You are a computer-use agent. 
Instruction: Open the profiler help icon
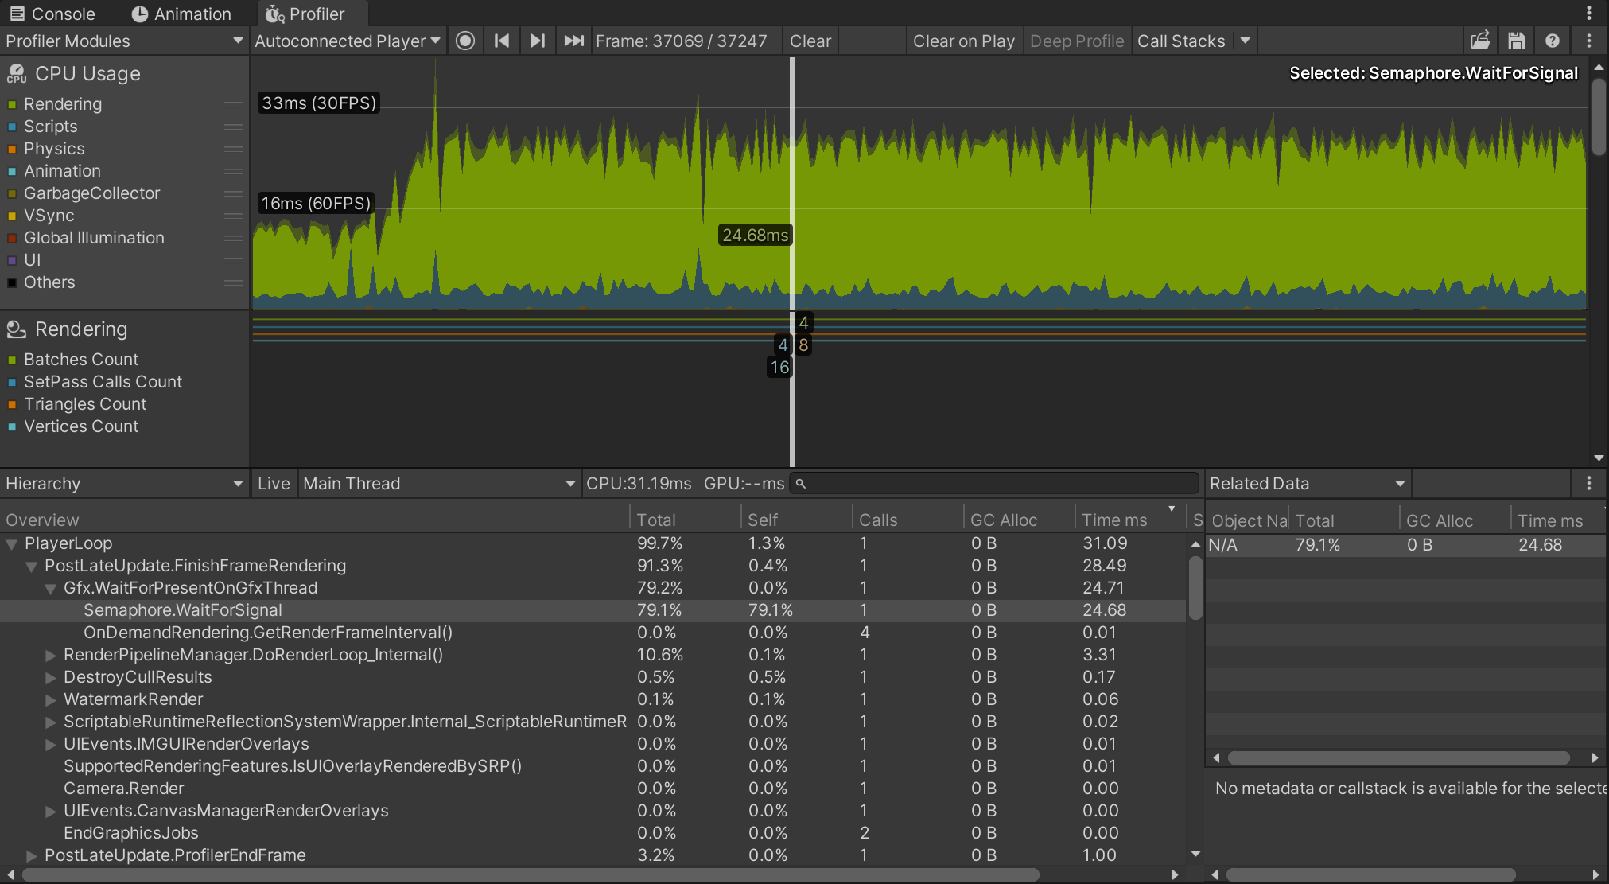1553,41
